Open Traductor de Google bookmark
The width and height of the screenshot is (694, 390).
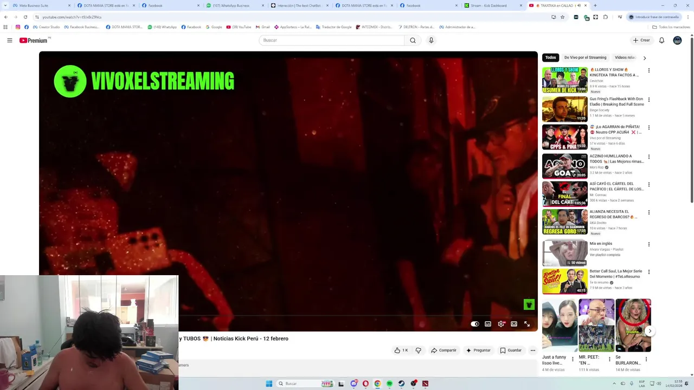click(333, 27)
